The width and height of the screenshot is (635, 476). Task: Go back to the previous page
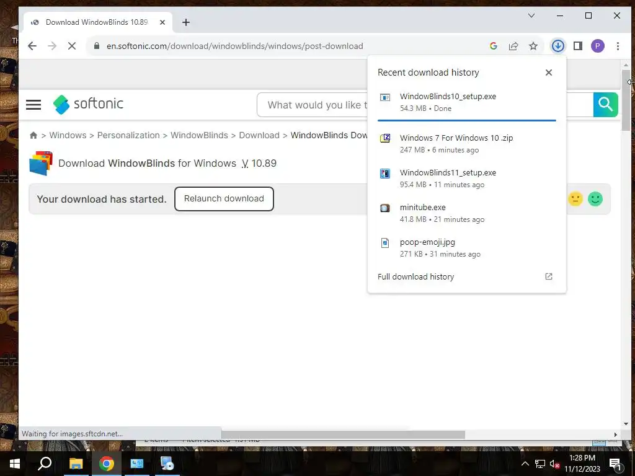pos(32,46)
